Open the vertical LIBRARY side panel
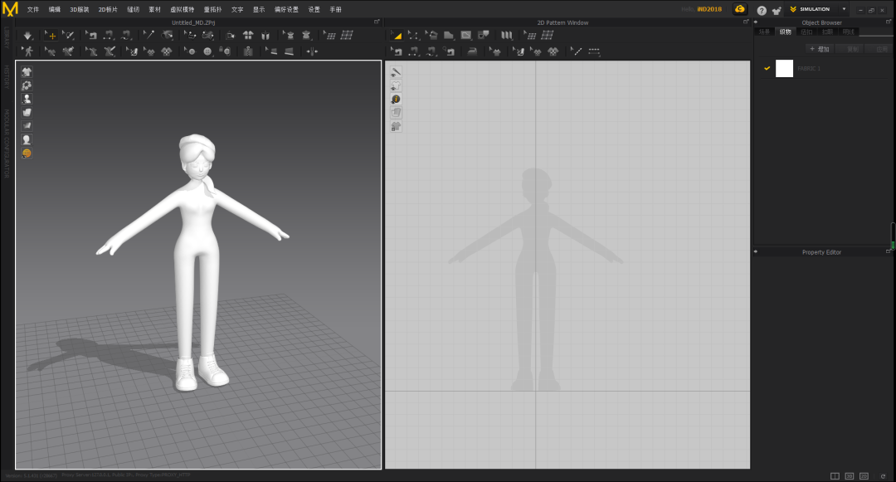This screenshot has width=896, height=482. click(7, 37)
